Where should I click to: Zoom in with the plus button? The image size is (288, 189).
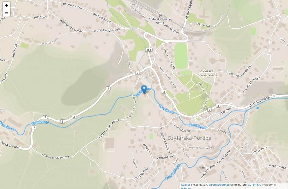[6, 5]
